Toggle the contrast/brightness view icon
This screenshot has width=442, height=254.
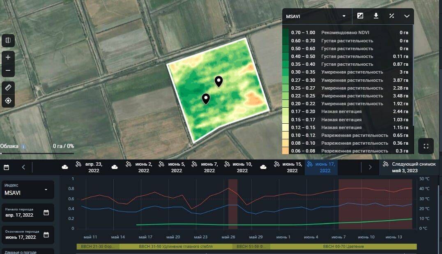[x=360, y=16]
